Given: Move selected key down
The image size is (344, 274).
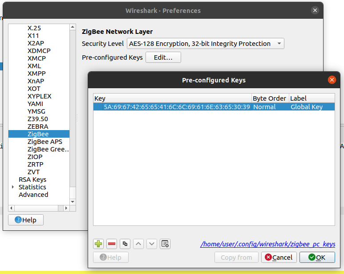Looking at the screenshot, I should [152, 244].
